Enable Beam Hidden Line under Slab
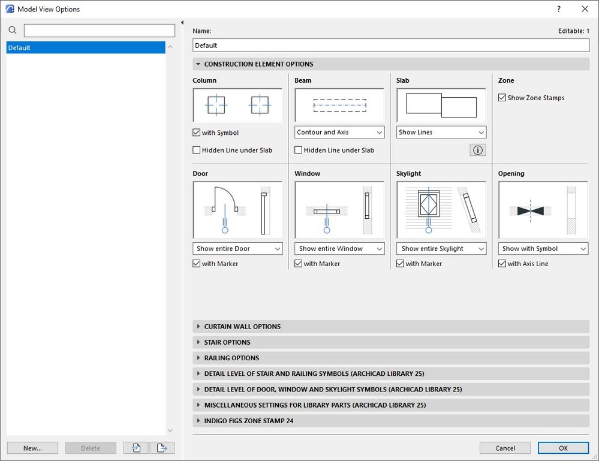599x461 pixels. coord(299,150)
